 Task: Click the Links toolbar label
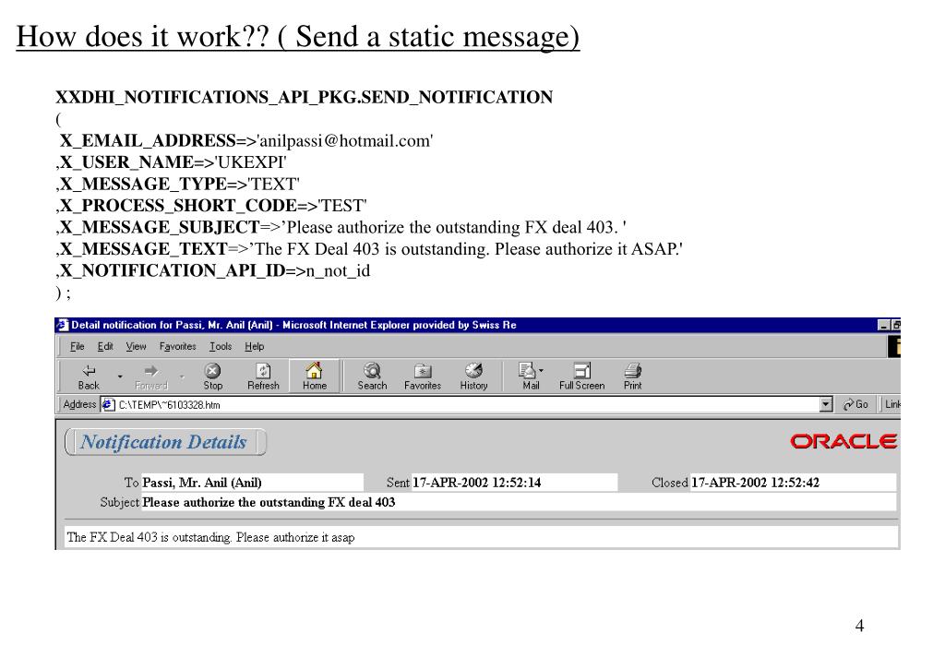pos(892,404)
